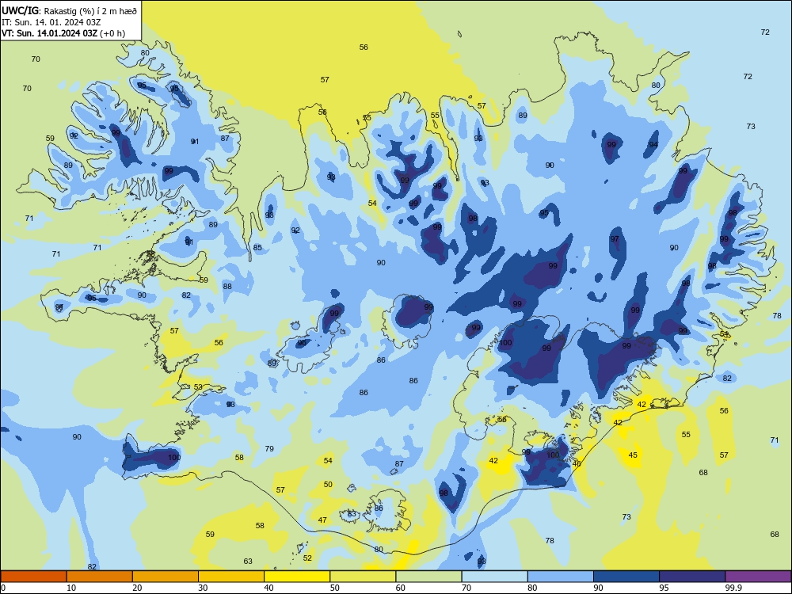Click the 0–10 dark orange legend swatch
The width and height of the screenshot is (792, 594).
pos(33,577)
